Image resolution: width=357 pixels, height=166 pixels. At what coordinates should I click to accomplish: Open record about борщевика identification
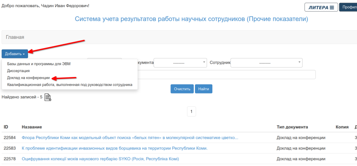click(115, 148)
